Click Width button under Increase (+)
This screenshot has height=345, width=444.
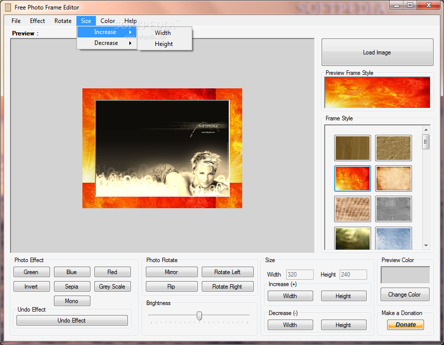tap(290, 296)
